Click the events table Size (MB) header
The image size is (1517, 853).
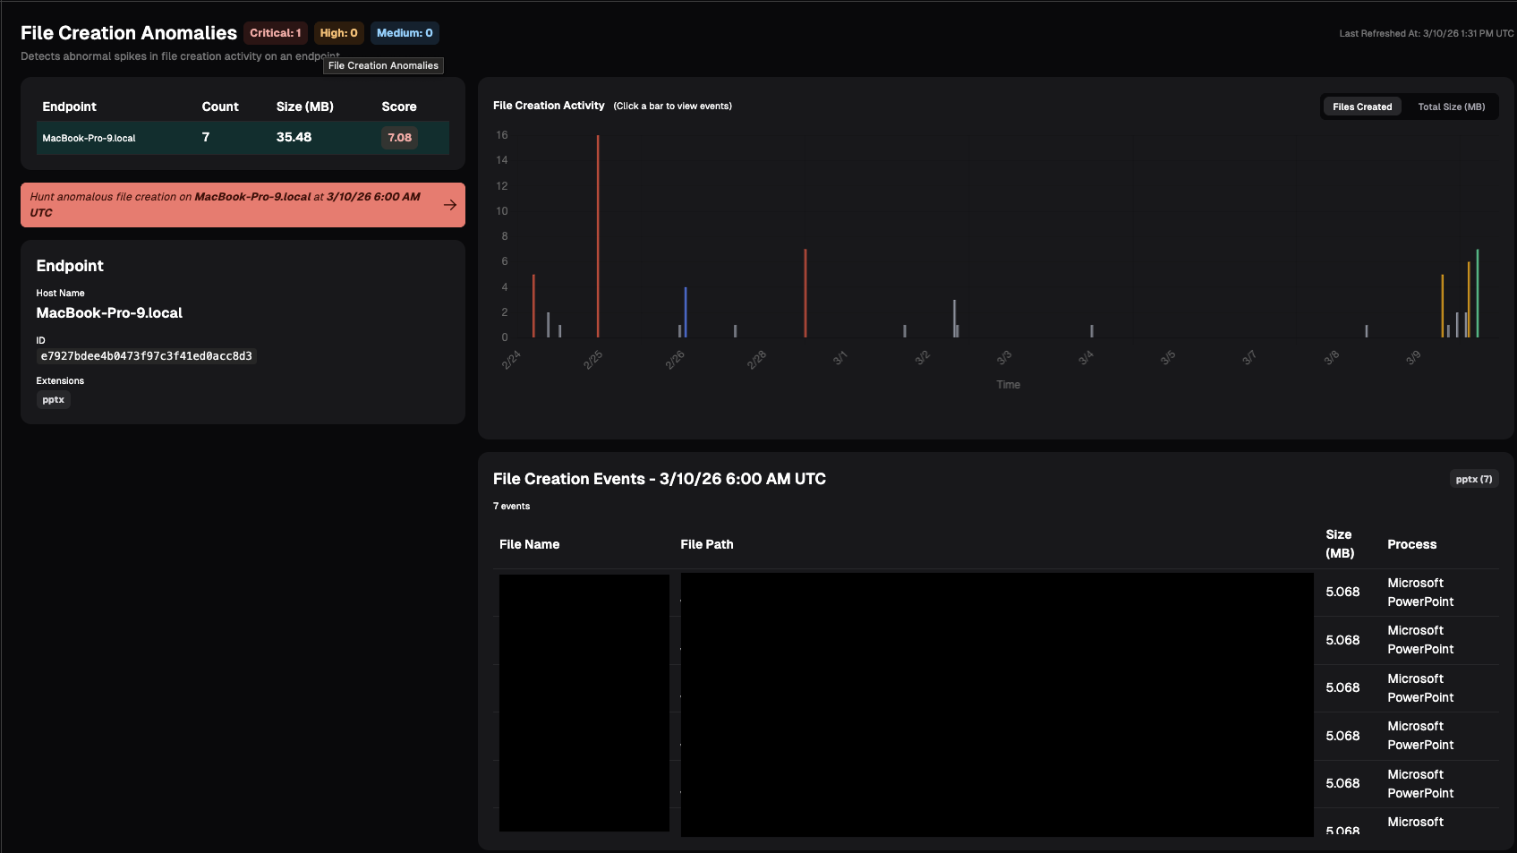point(1340,544)
